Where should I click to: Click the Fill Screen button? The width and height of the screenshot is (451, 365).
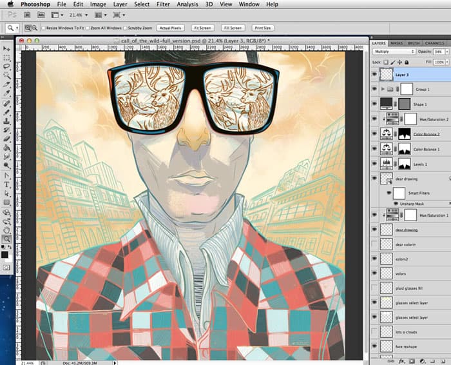(233, 28)
